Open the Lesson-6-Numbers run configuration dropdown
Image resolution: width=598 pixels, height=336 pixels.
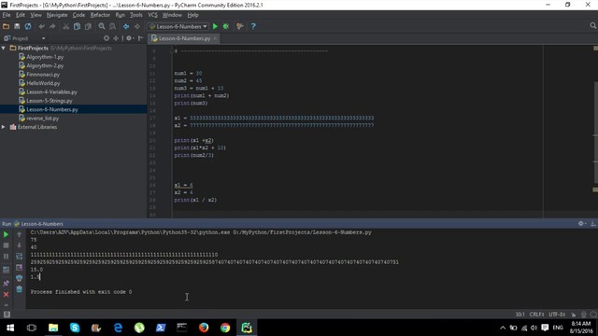178,26
